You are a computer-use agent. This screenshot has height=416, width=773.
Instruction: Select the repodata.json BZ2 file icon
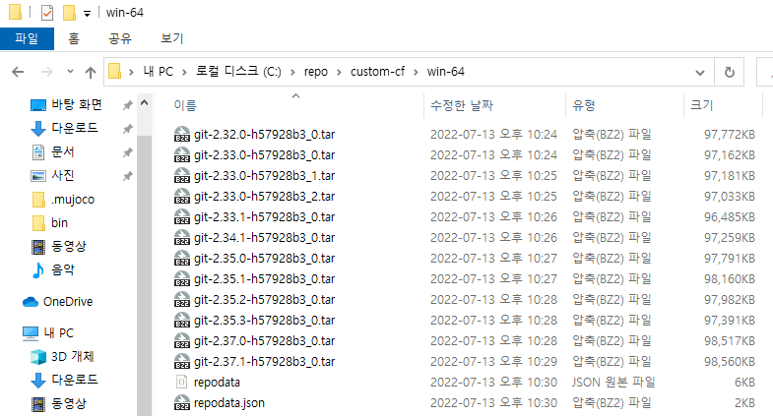coord(182,402)
